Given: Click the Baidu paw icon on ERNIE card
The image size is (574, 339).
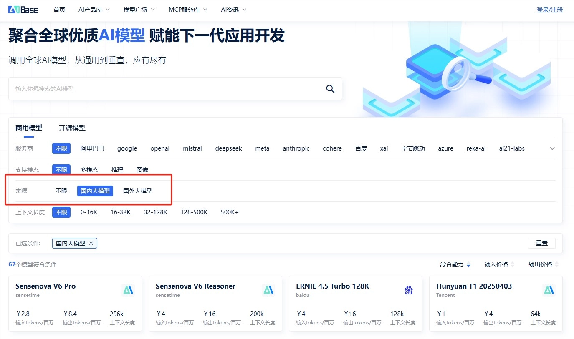Looking at the screenshot, I should (409, 290).
